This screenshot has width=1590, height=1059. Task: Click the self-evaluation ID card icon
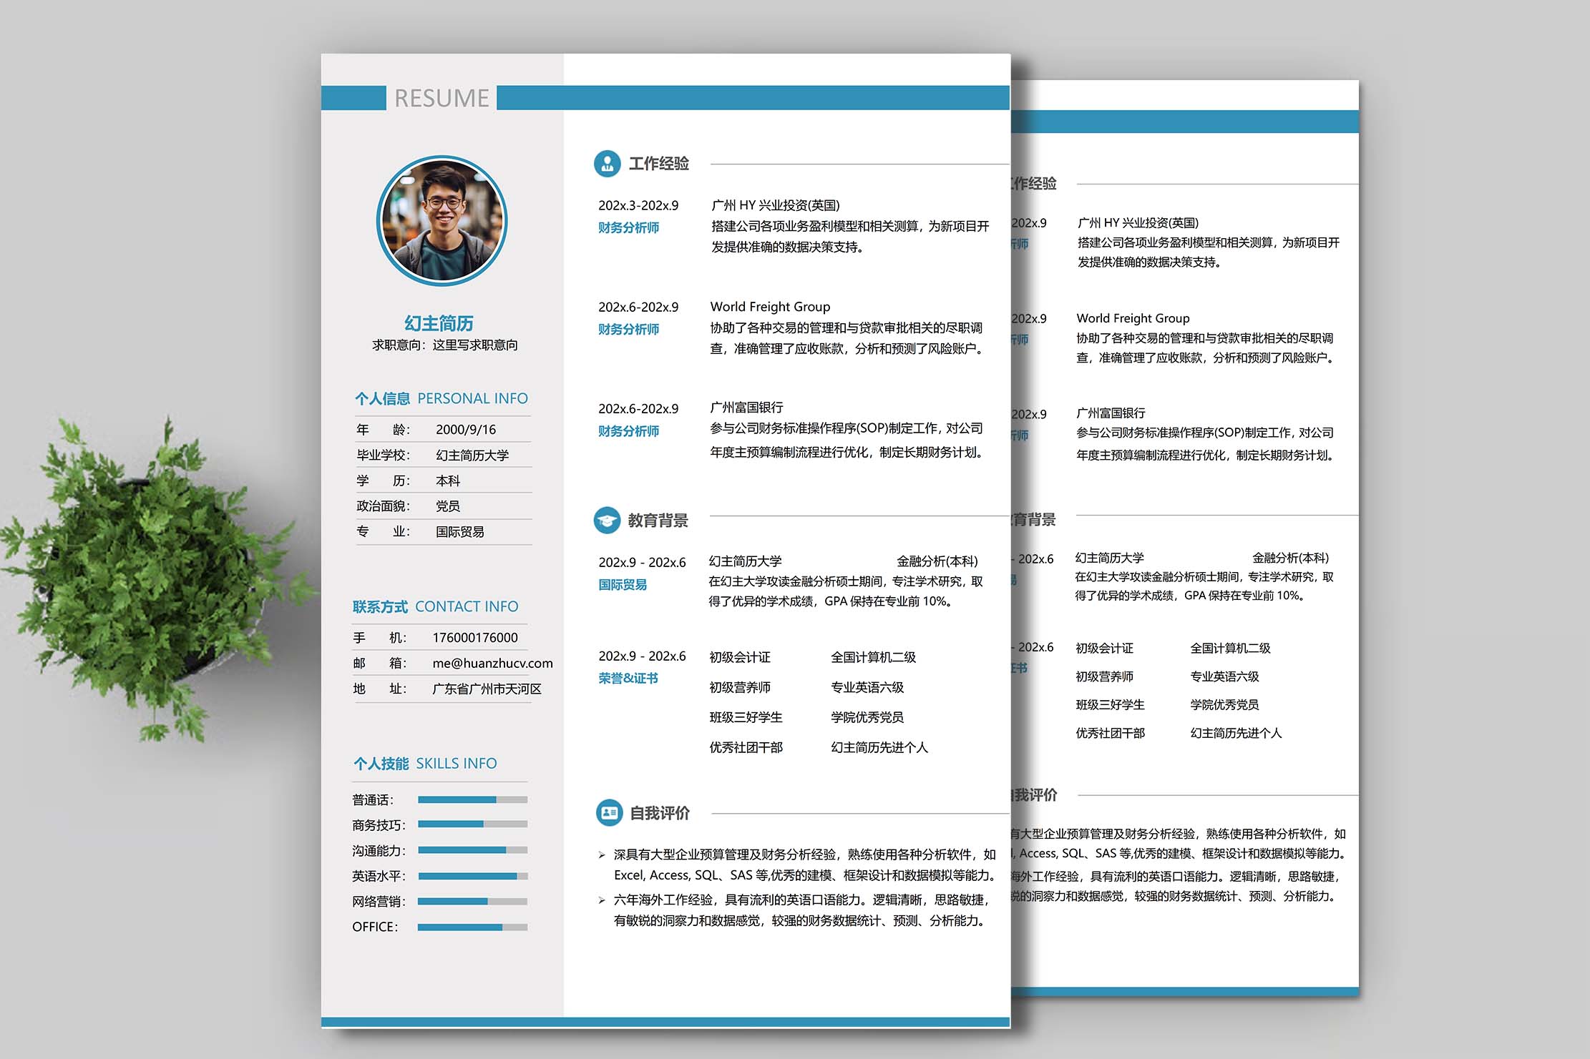[x=609, y=812]
